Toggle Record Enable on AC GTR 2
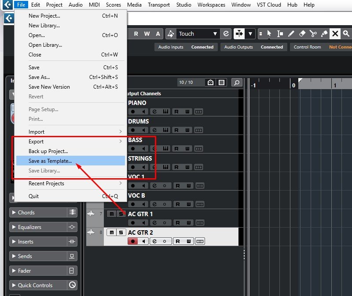Viewport: 352px width, 296px height. [133, 241]
